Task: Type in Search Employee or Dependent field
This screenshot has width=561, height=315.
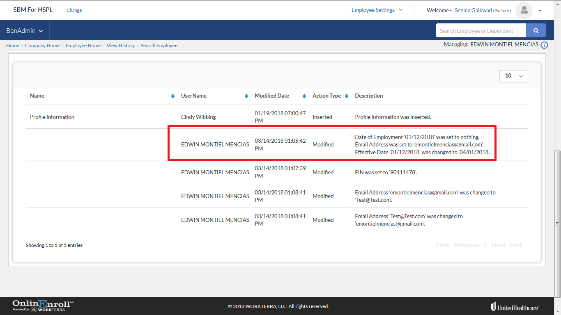Action: [x=481, y=31]
